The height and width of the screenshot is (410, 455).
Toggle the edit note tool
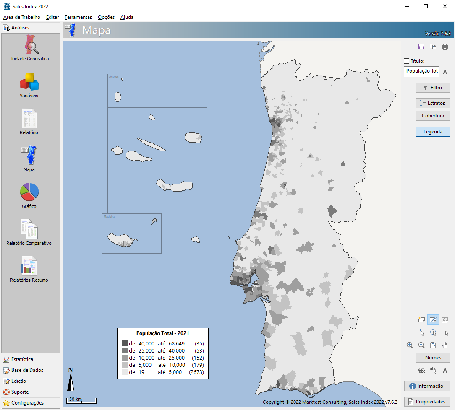click(433, 320)
